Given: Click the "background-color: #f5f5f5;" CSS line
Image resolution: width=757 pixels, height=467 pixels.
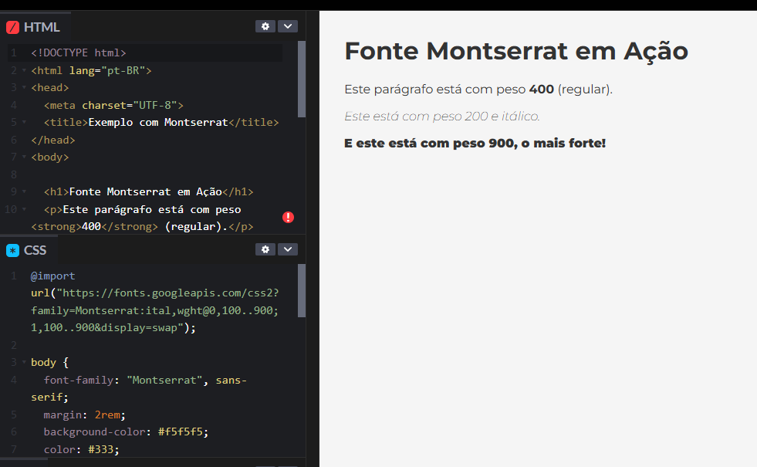Looking at the screenshot, I should [x=126, y=431].
